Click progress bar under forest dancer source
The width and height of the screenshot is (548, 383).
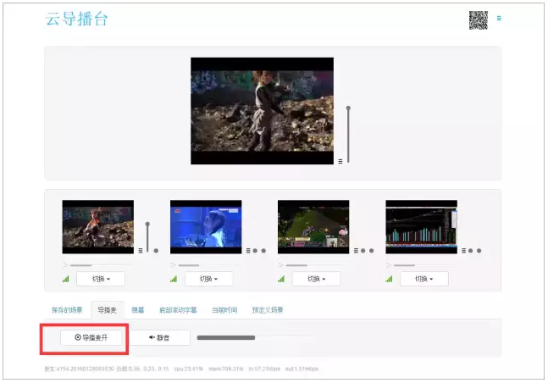[x=101, y=265]
